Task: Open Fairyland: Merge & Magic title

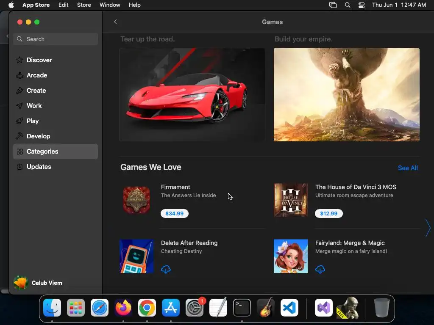Action: (x=350, y=243)
